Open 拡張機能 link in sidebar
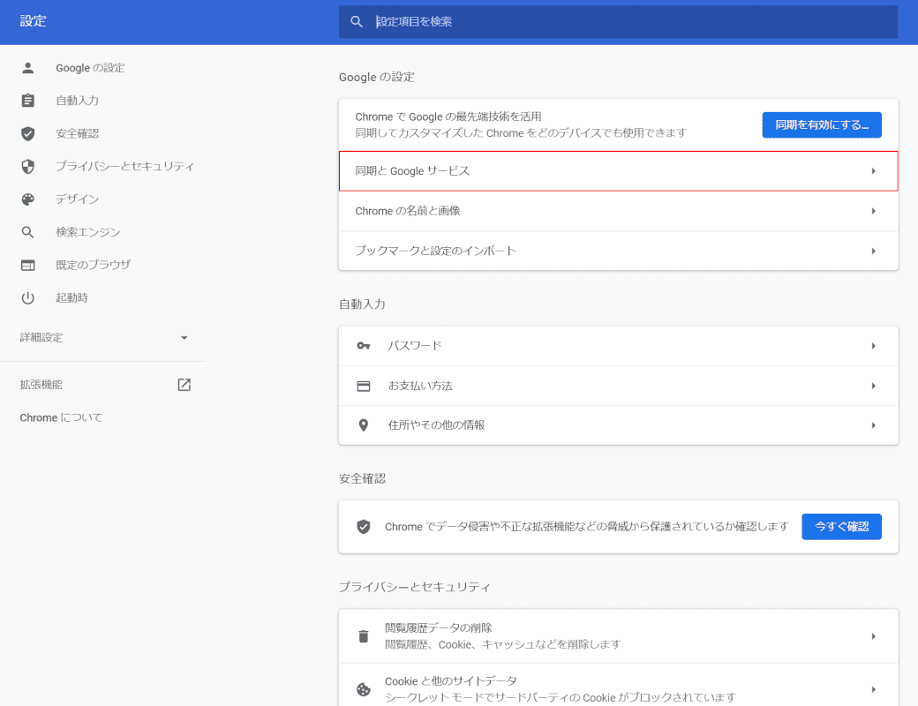 click(x=41, y=385)
